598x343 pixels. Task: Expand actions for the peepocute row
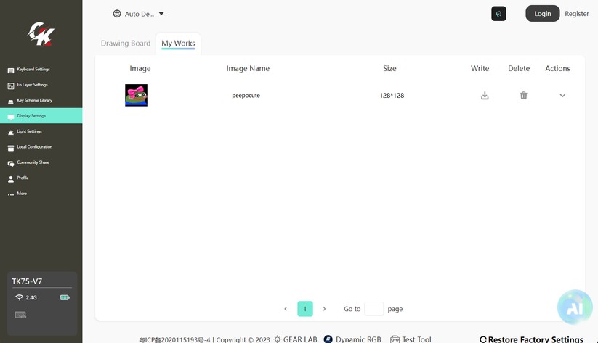tap(562, 95)
